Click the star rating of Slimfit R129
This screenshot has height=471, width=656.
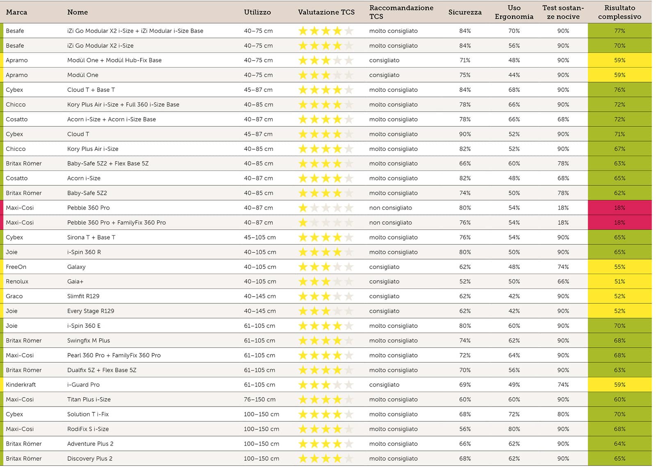click(x=326, y=296)
